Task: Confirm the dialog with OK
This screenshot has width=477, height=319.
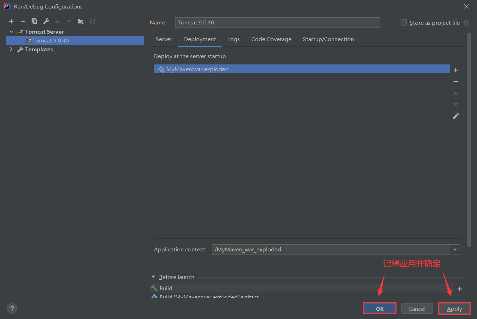Action: point(380,308)
